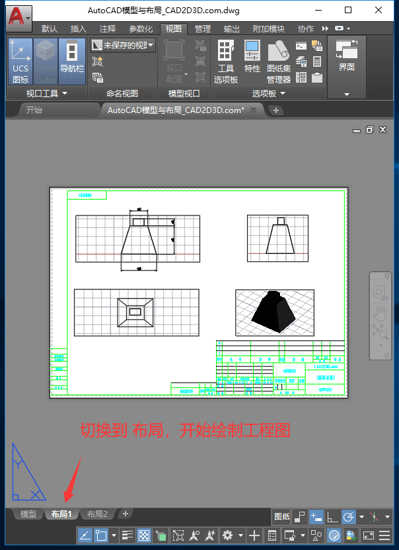The image size is (399, 550).
Task: Close the AutoCAD模型与布局 drawing tab
Action: coord(253,110)
